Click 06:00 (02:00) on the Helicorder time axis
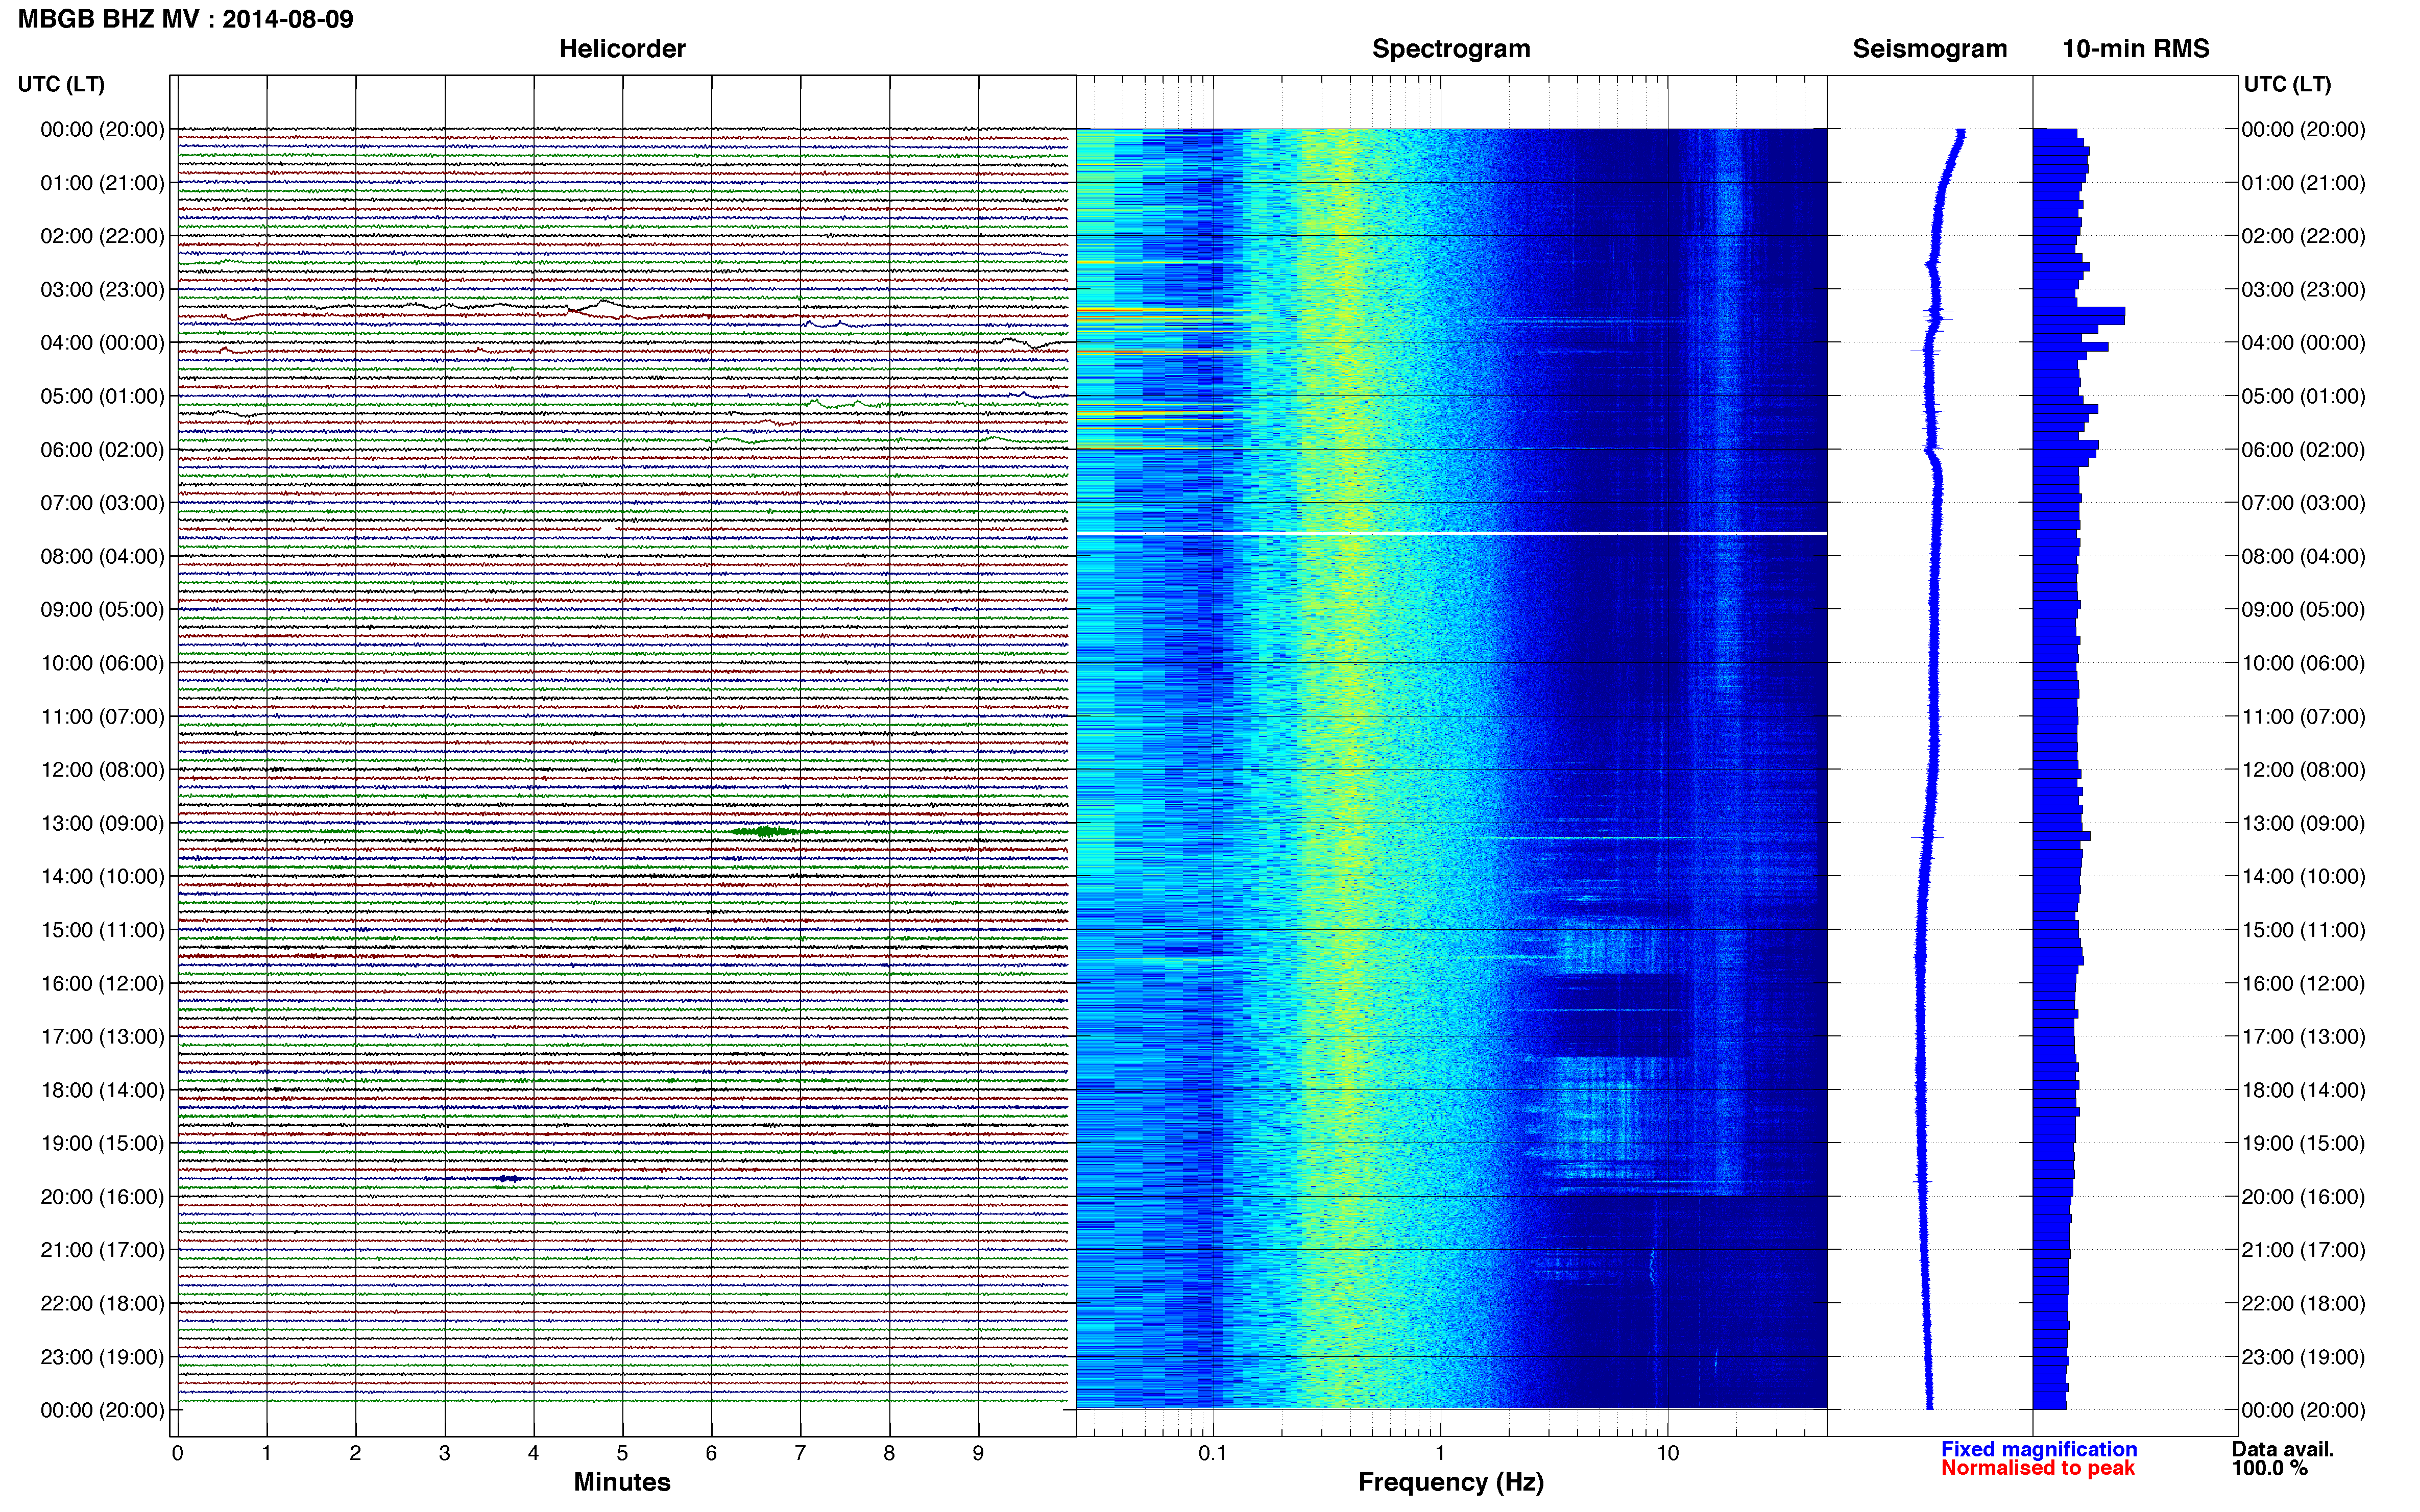Viewport: 2420px width, 1512px height. (x=102, y=450)
